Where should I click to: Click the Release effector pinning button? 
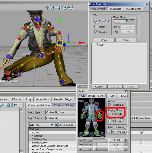[x=121, y=132]
